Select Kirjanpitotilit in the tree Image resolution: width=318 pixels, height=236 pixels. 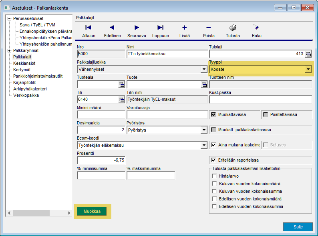click(24, 83)
